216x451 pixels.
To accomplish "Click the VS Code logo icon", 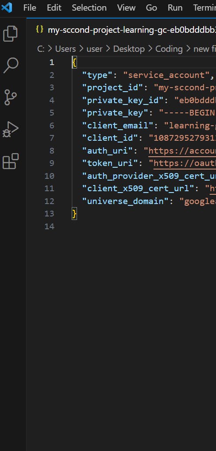I will coord(7,8).
